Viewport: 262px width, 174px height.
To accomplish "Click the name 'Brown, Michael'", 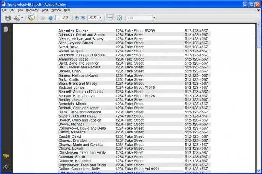I will click(71, 124).
